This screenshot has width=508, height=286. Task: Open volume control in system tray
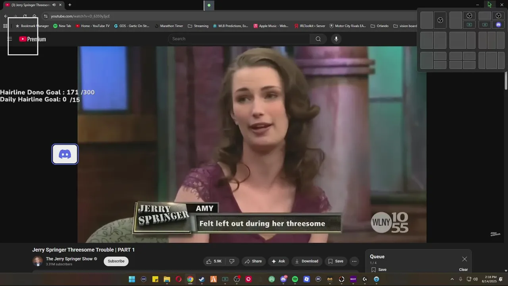click(475, 279)
